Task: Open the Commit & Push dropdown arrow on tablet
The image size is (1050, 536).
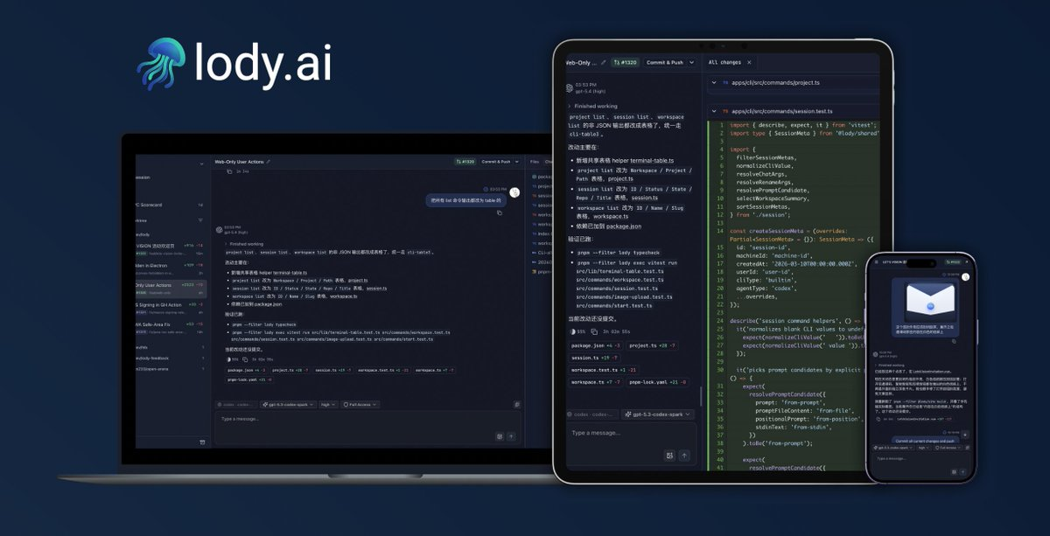Action: point(692,63)
